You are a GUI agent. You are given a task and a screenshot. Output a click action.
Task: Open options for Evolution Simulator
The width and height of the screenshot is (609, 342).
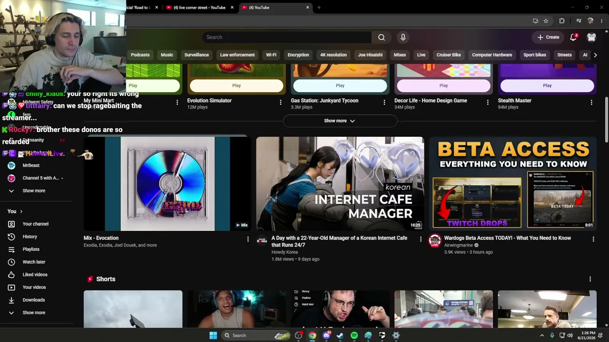(x=280, y=102)
